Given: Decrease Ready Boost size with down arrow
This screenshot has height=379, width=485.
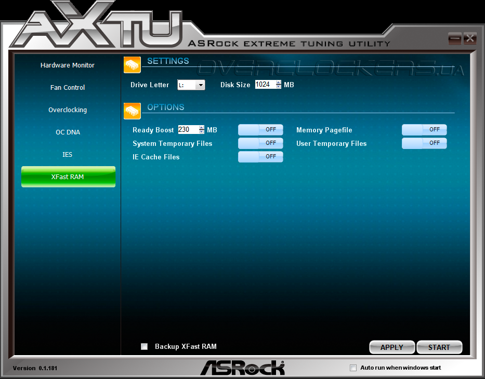Looking at the screenshot, I should (202, 131).
